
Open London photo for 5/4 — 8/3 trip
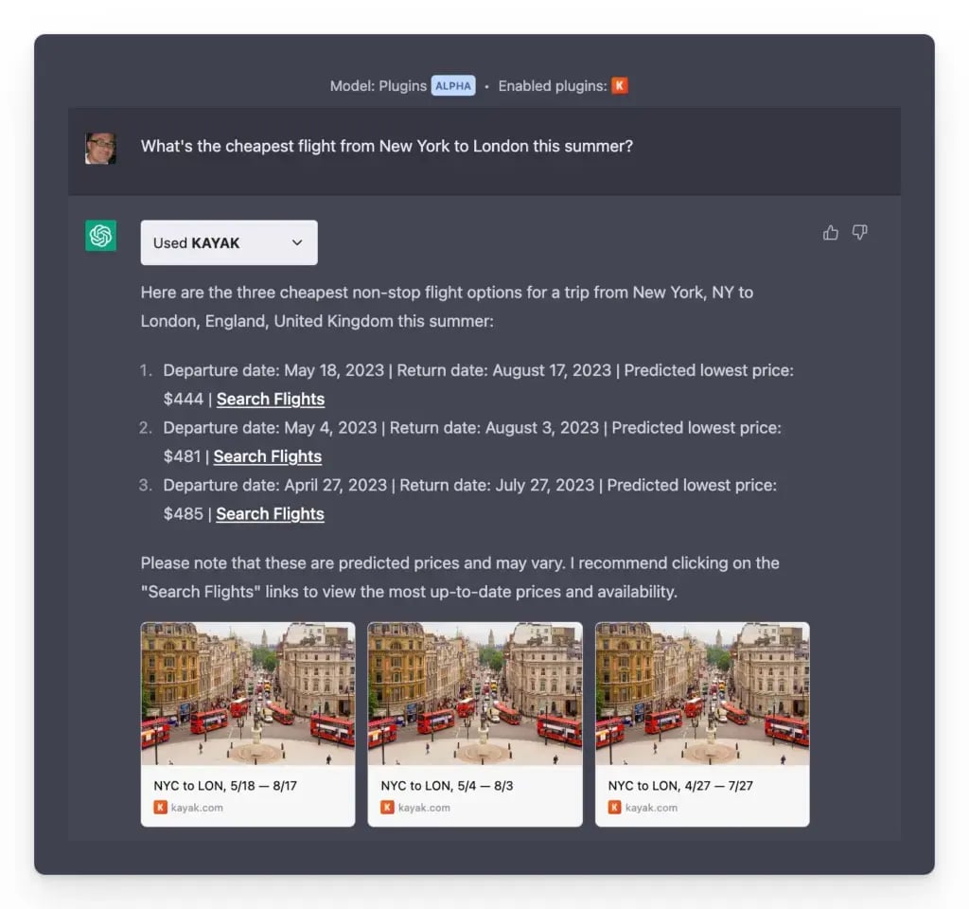(x=475, y=693)
